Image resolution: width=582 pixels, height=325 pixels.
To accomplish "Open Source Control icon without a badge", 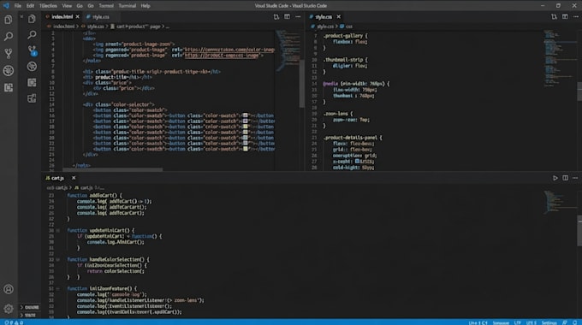I will pyautogui.click(x=9, y=53).
